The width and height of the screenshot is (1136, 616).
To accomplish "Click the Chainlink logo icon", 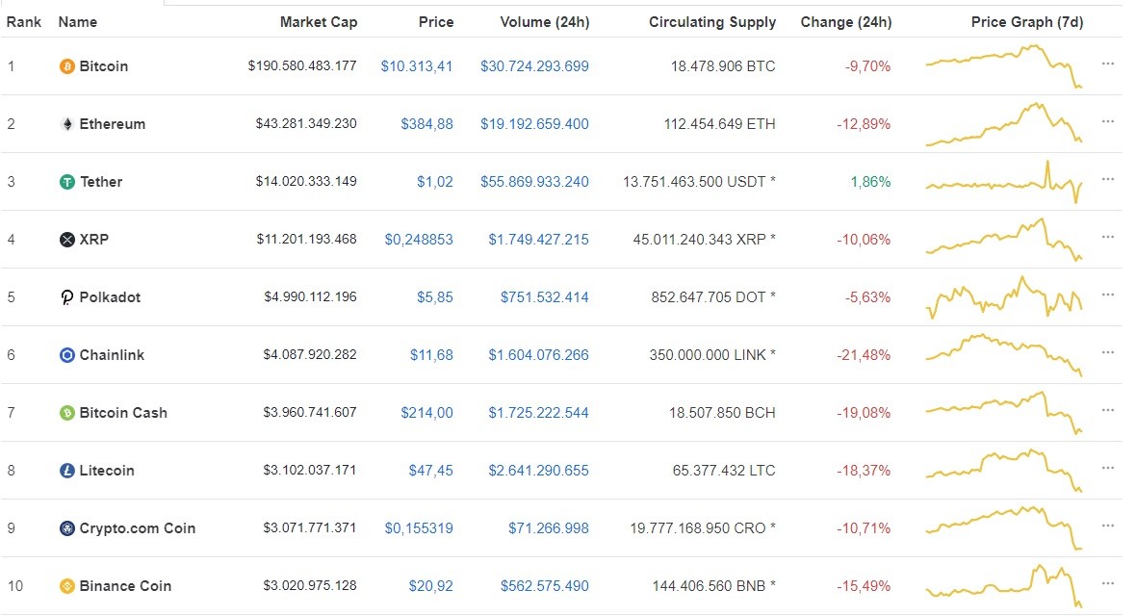I will [x=65, y=355].
